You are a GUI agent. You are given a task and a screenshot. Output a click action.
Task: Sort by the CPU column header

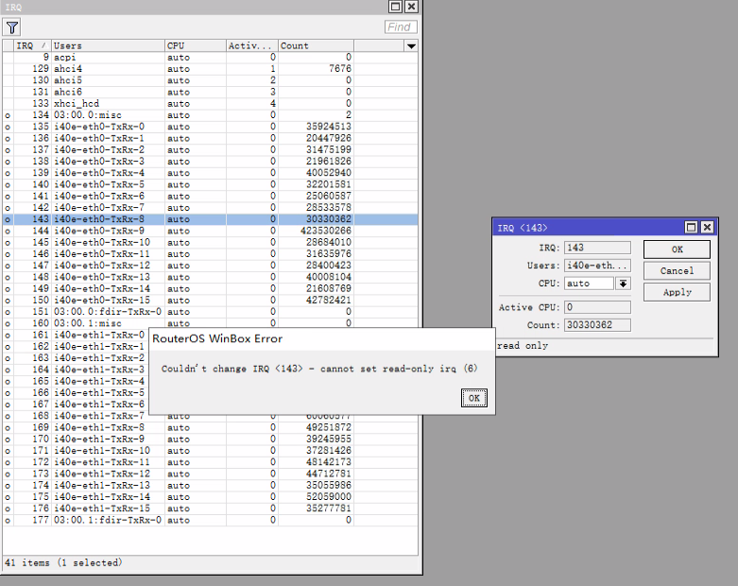pos(196,45)
